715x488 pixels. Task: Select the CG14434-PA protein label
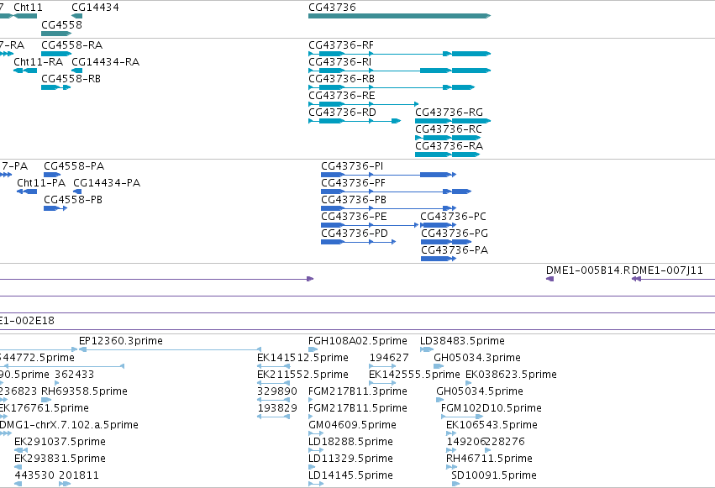(x=107, y=183)
